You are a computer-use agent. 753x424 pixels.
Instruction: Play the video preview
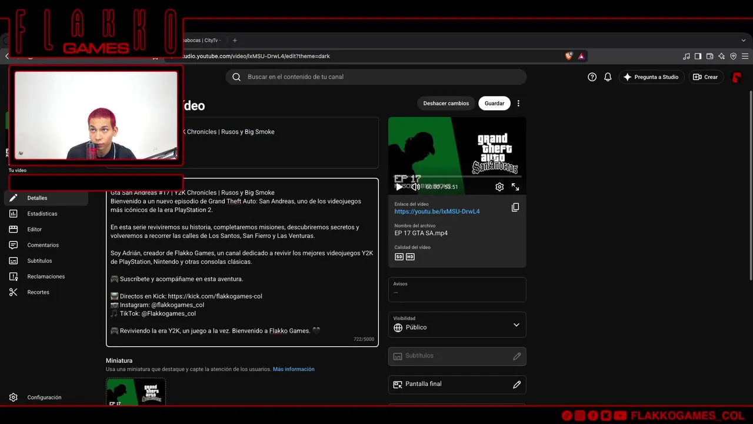(x=399, y=187)
